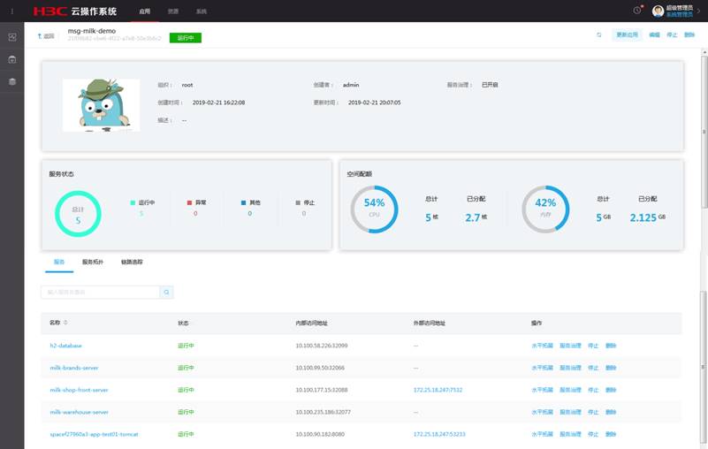This screenshot has height=449, width=708.
Task: Sort the table by 名称 column
Action: pyautogui.click(x=65, y=323)
